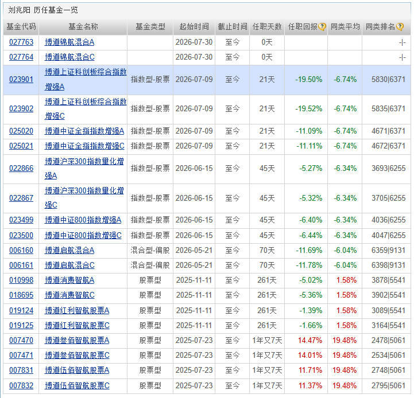Click the 截止时间 column header

point(233,26)
